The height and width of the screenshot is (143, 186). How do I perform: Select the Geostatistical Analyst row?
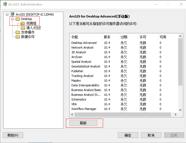tap(124, 66)
